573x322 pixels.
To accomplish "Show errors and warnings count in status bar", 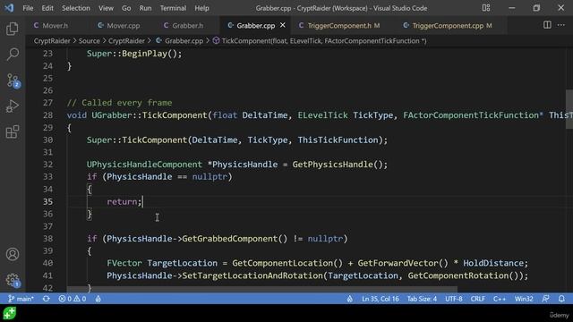I will [x=73, y=299].
